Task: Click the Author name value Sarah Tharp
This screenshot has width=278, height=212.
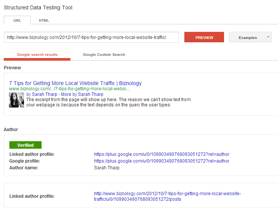Action: (107, 168)
